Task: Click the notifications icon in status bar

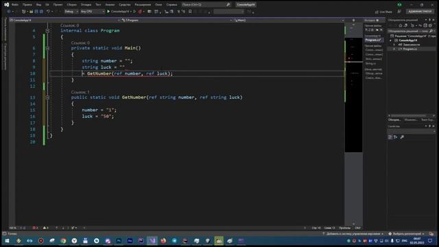Action: click(x=431, y=233)
